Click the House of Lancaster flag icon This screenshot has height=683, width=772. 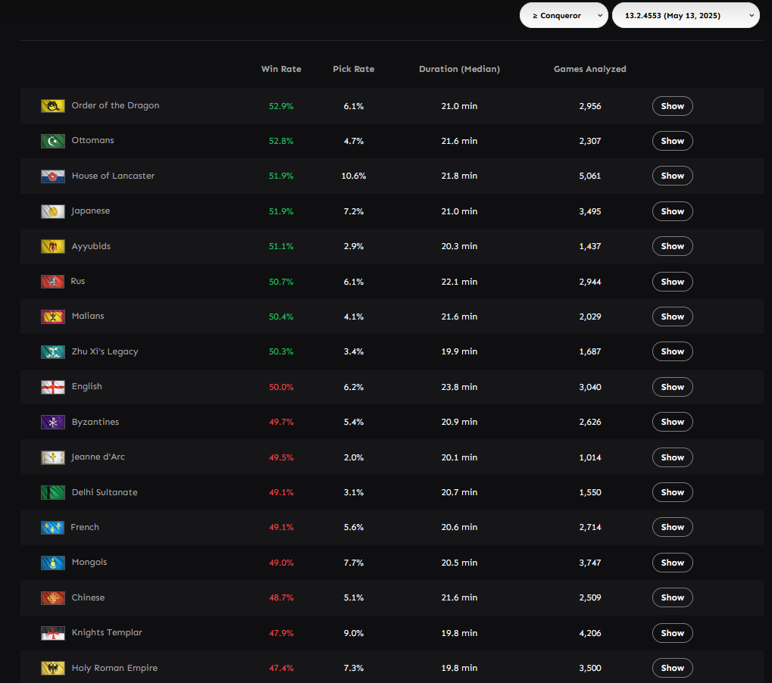[52, 176]
